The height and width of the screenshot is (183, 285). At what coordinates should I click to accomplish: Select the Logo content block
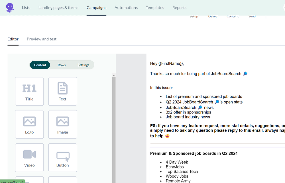[29, 124]
